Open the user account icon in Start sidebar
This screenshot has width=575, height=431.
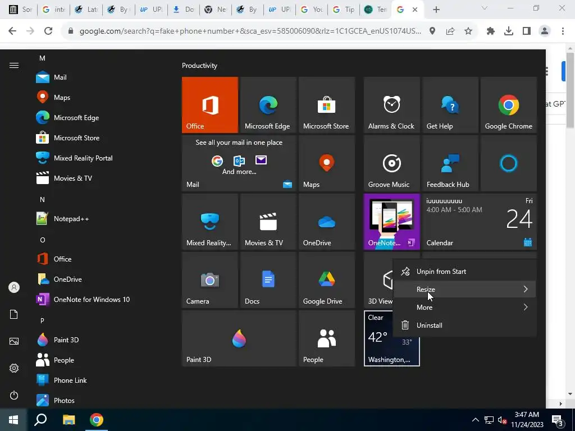(x=14, y=287)
